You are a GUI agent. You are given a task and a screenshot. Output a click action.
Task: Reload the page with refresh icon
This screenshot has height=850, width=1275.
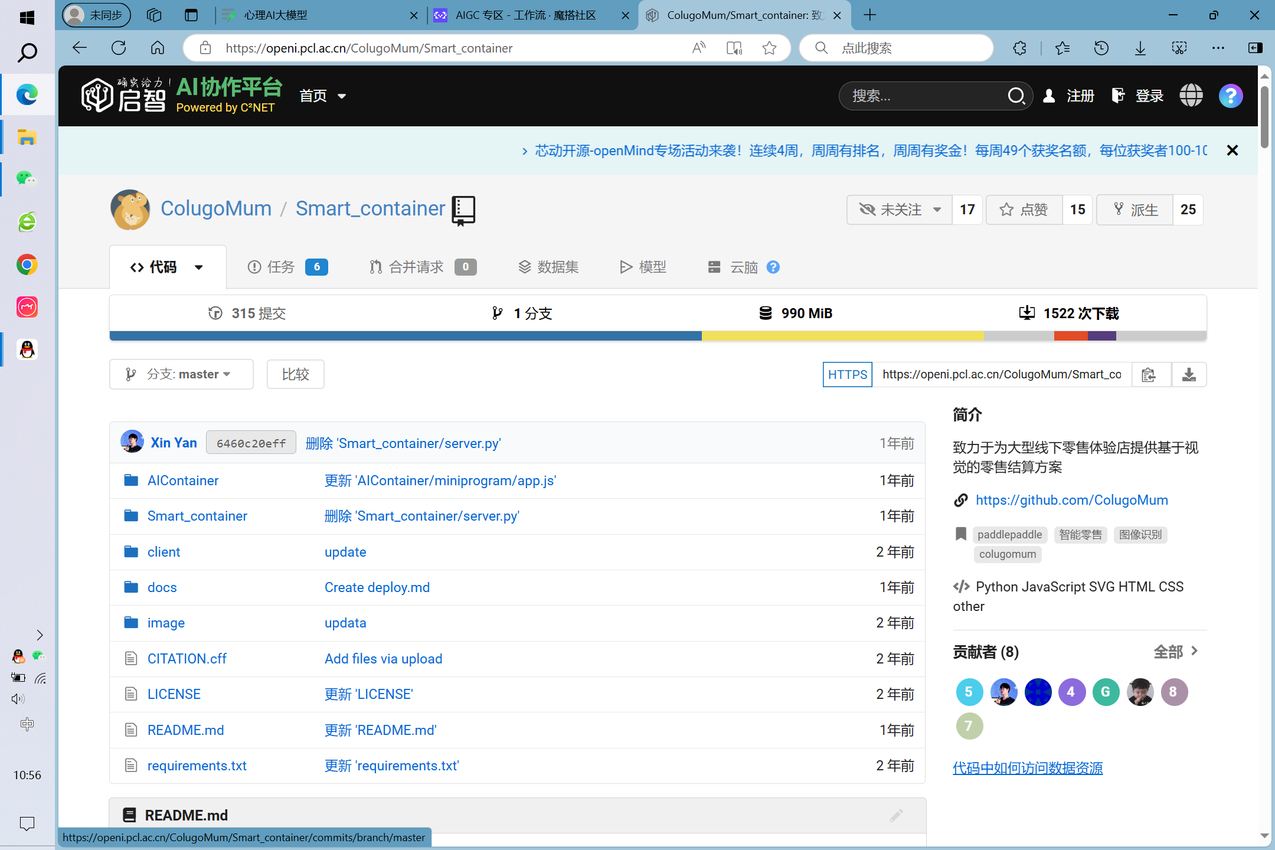[x=119, y=48]
